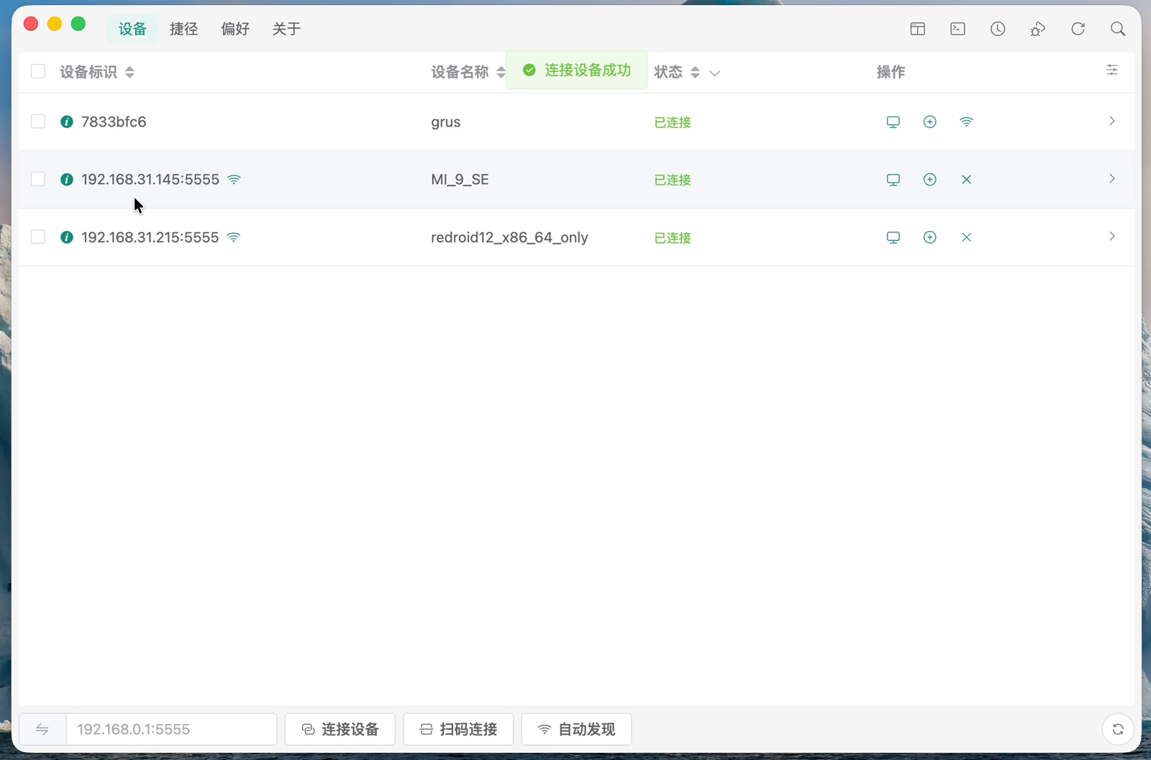Focus the 192.168.0.1:5555 address input
1151x760 pixels.
coord(171,729)
